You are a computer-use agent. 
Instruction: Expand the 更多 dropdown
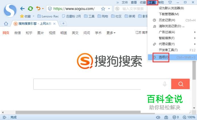111,33
